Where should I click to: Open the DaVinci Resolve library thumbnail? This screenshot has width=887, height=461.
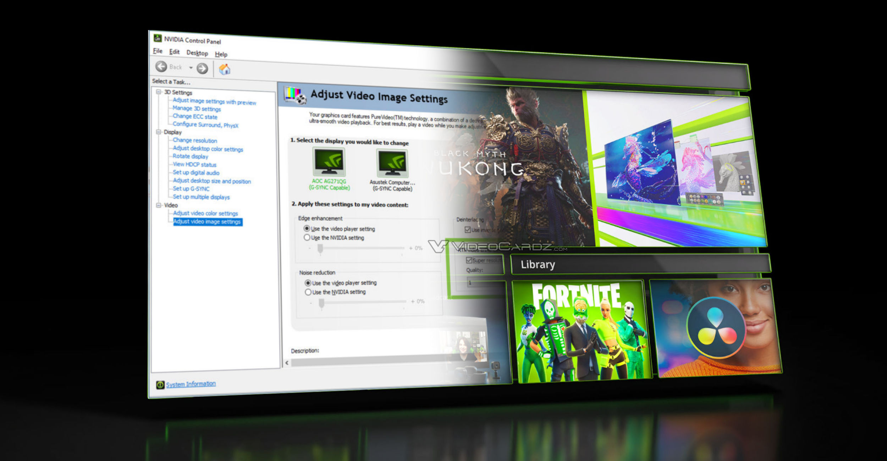(715, 327)
